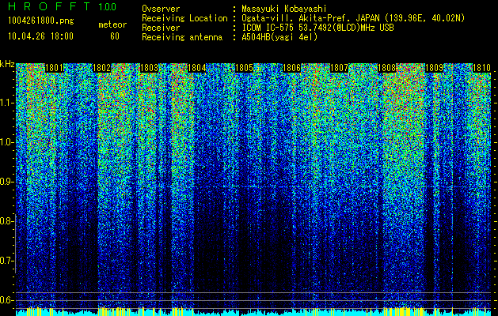498x316 pixels.
Task: Click the 1802 time marker
Action: click(102, 68)
